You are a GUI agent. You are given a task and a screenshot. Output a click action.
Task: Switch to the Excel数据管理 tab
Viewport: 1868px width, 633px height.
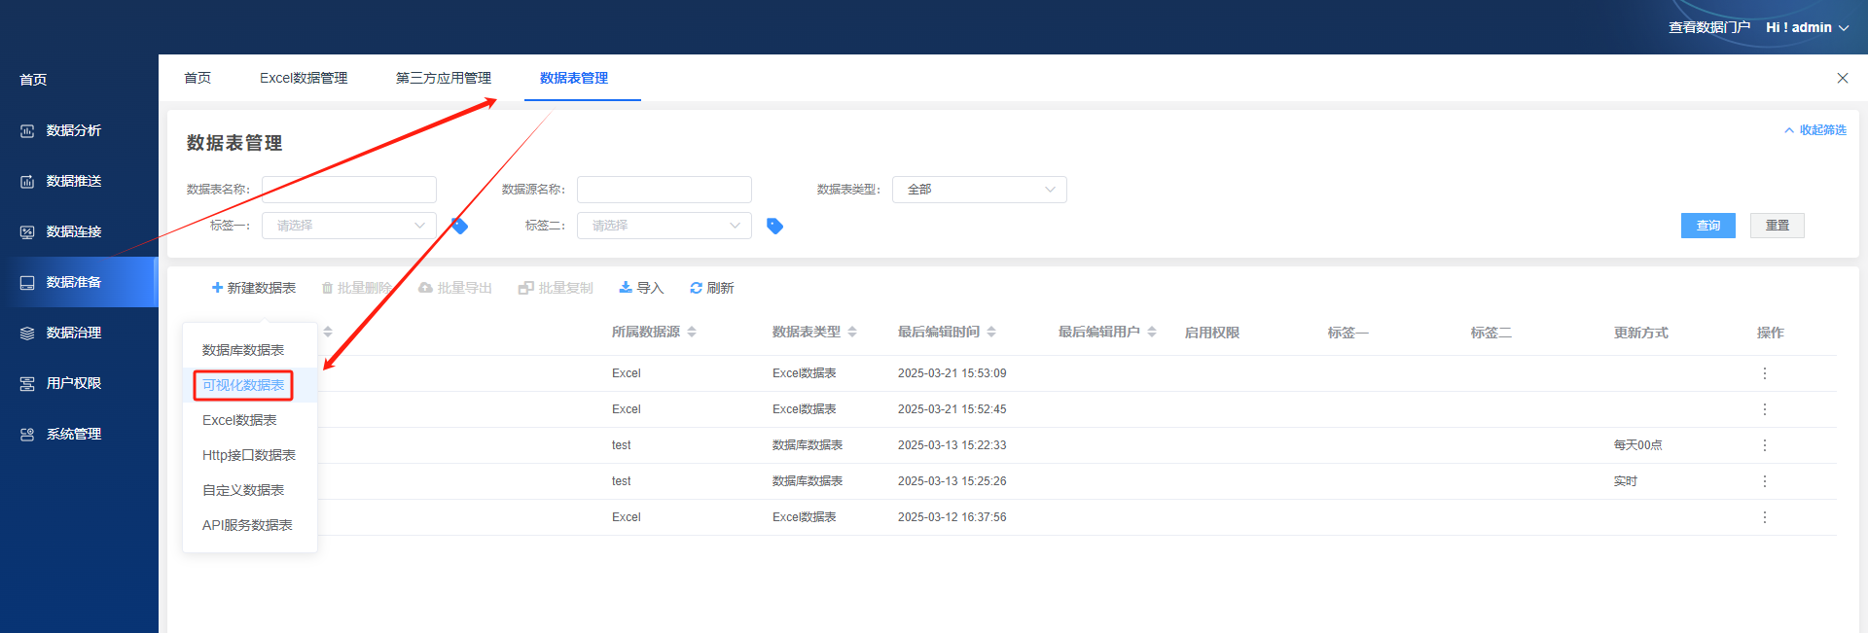[x=304, y=78]
